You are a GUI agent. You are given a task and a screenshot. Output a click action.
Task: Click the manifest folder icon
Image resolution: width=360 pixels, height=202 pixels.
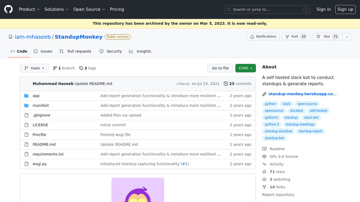[26, 106]
